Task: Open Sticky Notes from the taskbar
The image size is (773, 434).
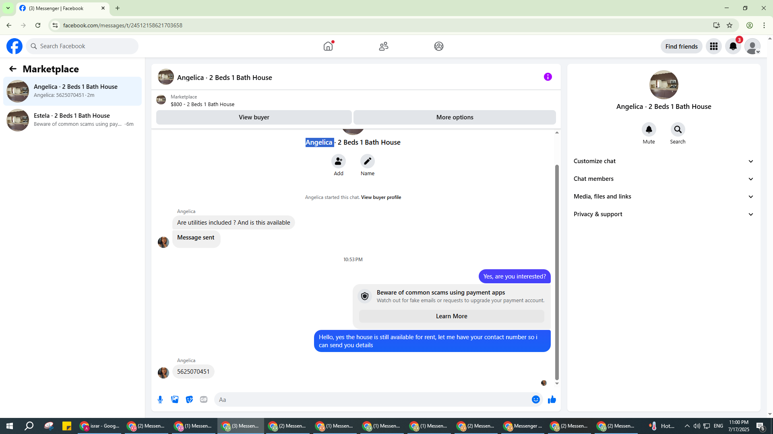Action: pyautogui.click(x=67, y=426)
